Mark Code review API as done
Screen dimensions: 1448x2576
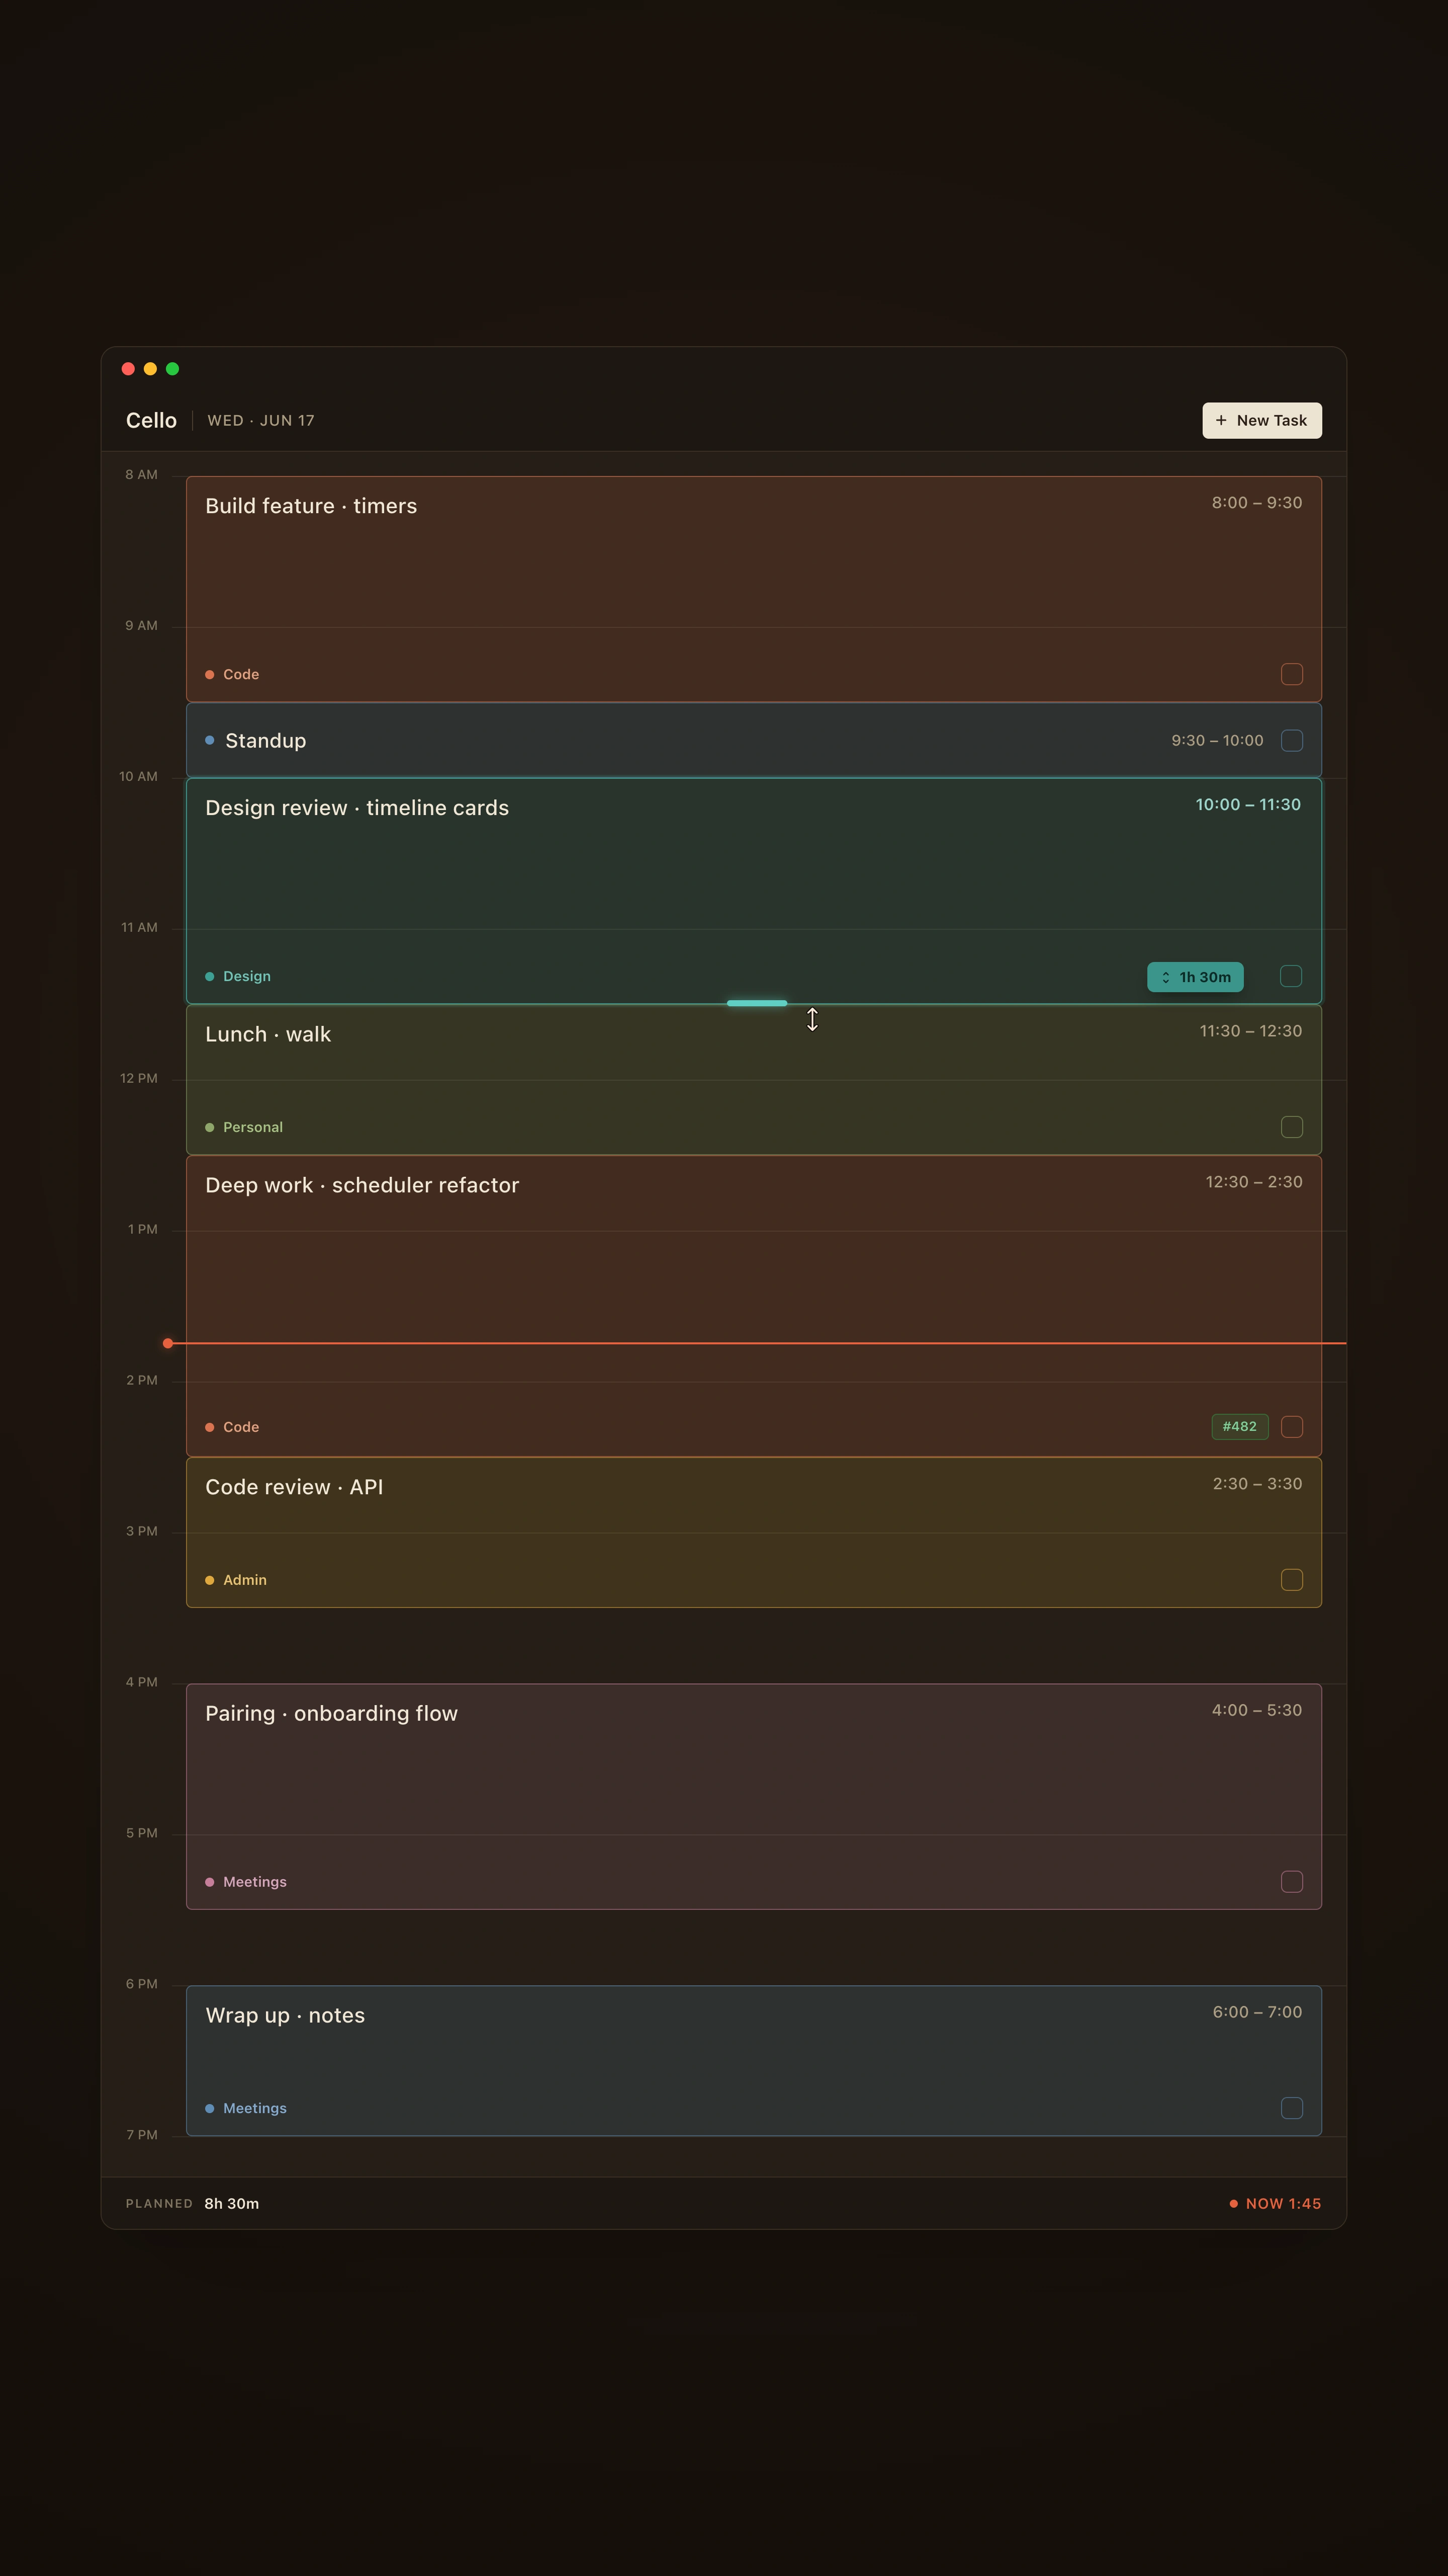[1291, 1579]
